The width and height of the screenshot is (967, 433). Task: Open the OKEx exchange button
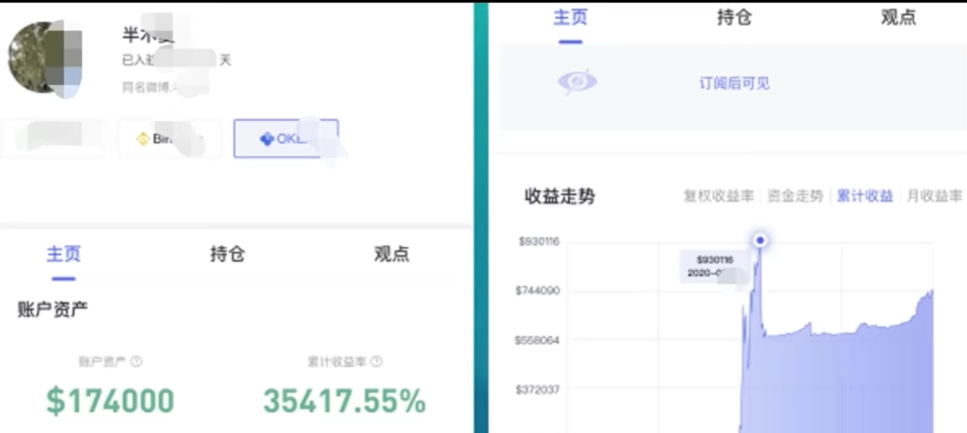(286, 138)
